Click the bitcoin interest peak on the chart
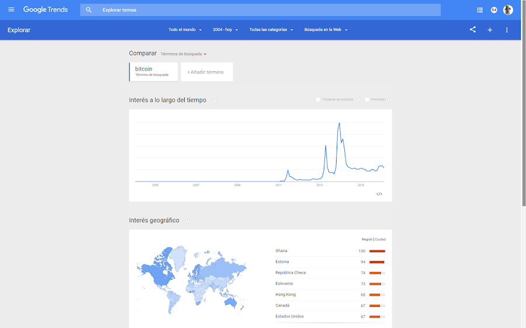This screenshot has height=328, width=526. click(x=340, y=123)
